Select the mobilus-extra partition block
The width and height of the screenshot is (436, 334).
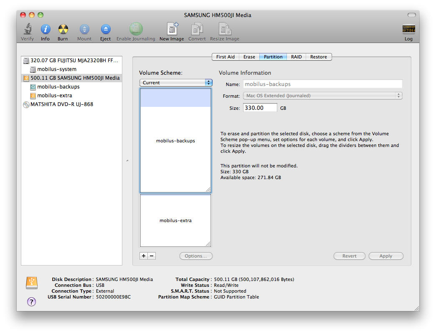tap(175, 220)
